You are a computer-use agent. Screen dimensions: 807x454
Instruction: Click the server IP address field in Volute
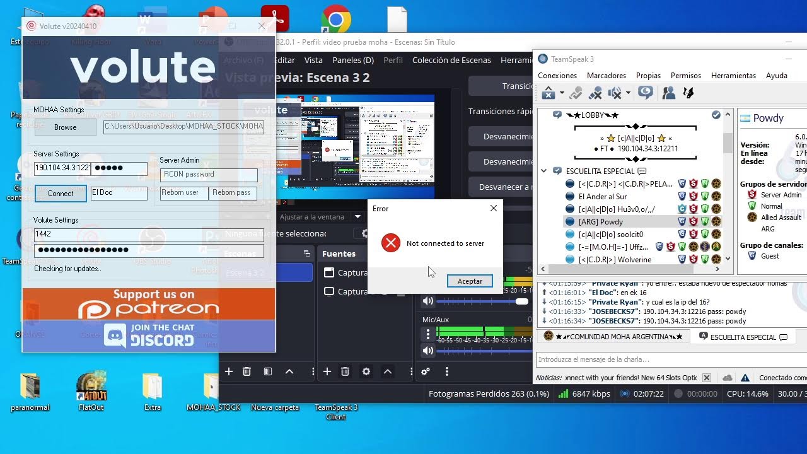(x=62, y=168)
